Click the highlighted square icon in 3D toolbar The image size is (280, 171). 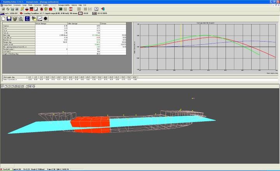click(x=30, y=86)
